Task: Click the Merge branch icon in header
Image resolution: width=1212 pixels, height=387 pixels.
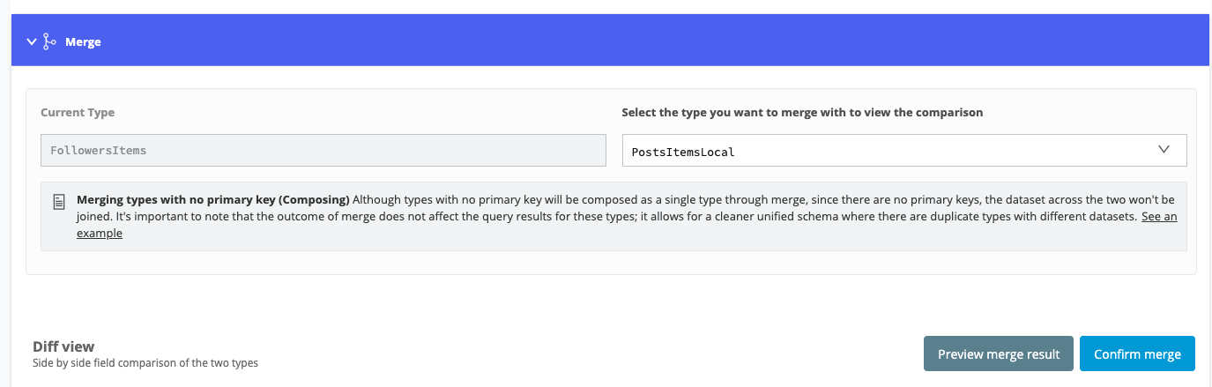Action: [x=49, y=41]
